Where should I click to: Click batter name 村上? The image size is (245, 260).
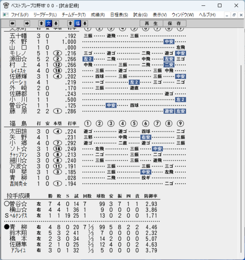[x=18, y=65]
